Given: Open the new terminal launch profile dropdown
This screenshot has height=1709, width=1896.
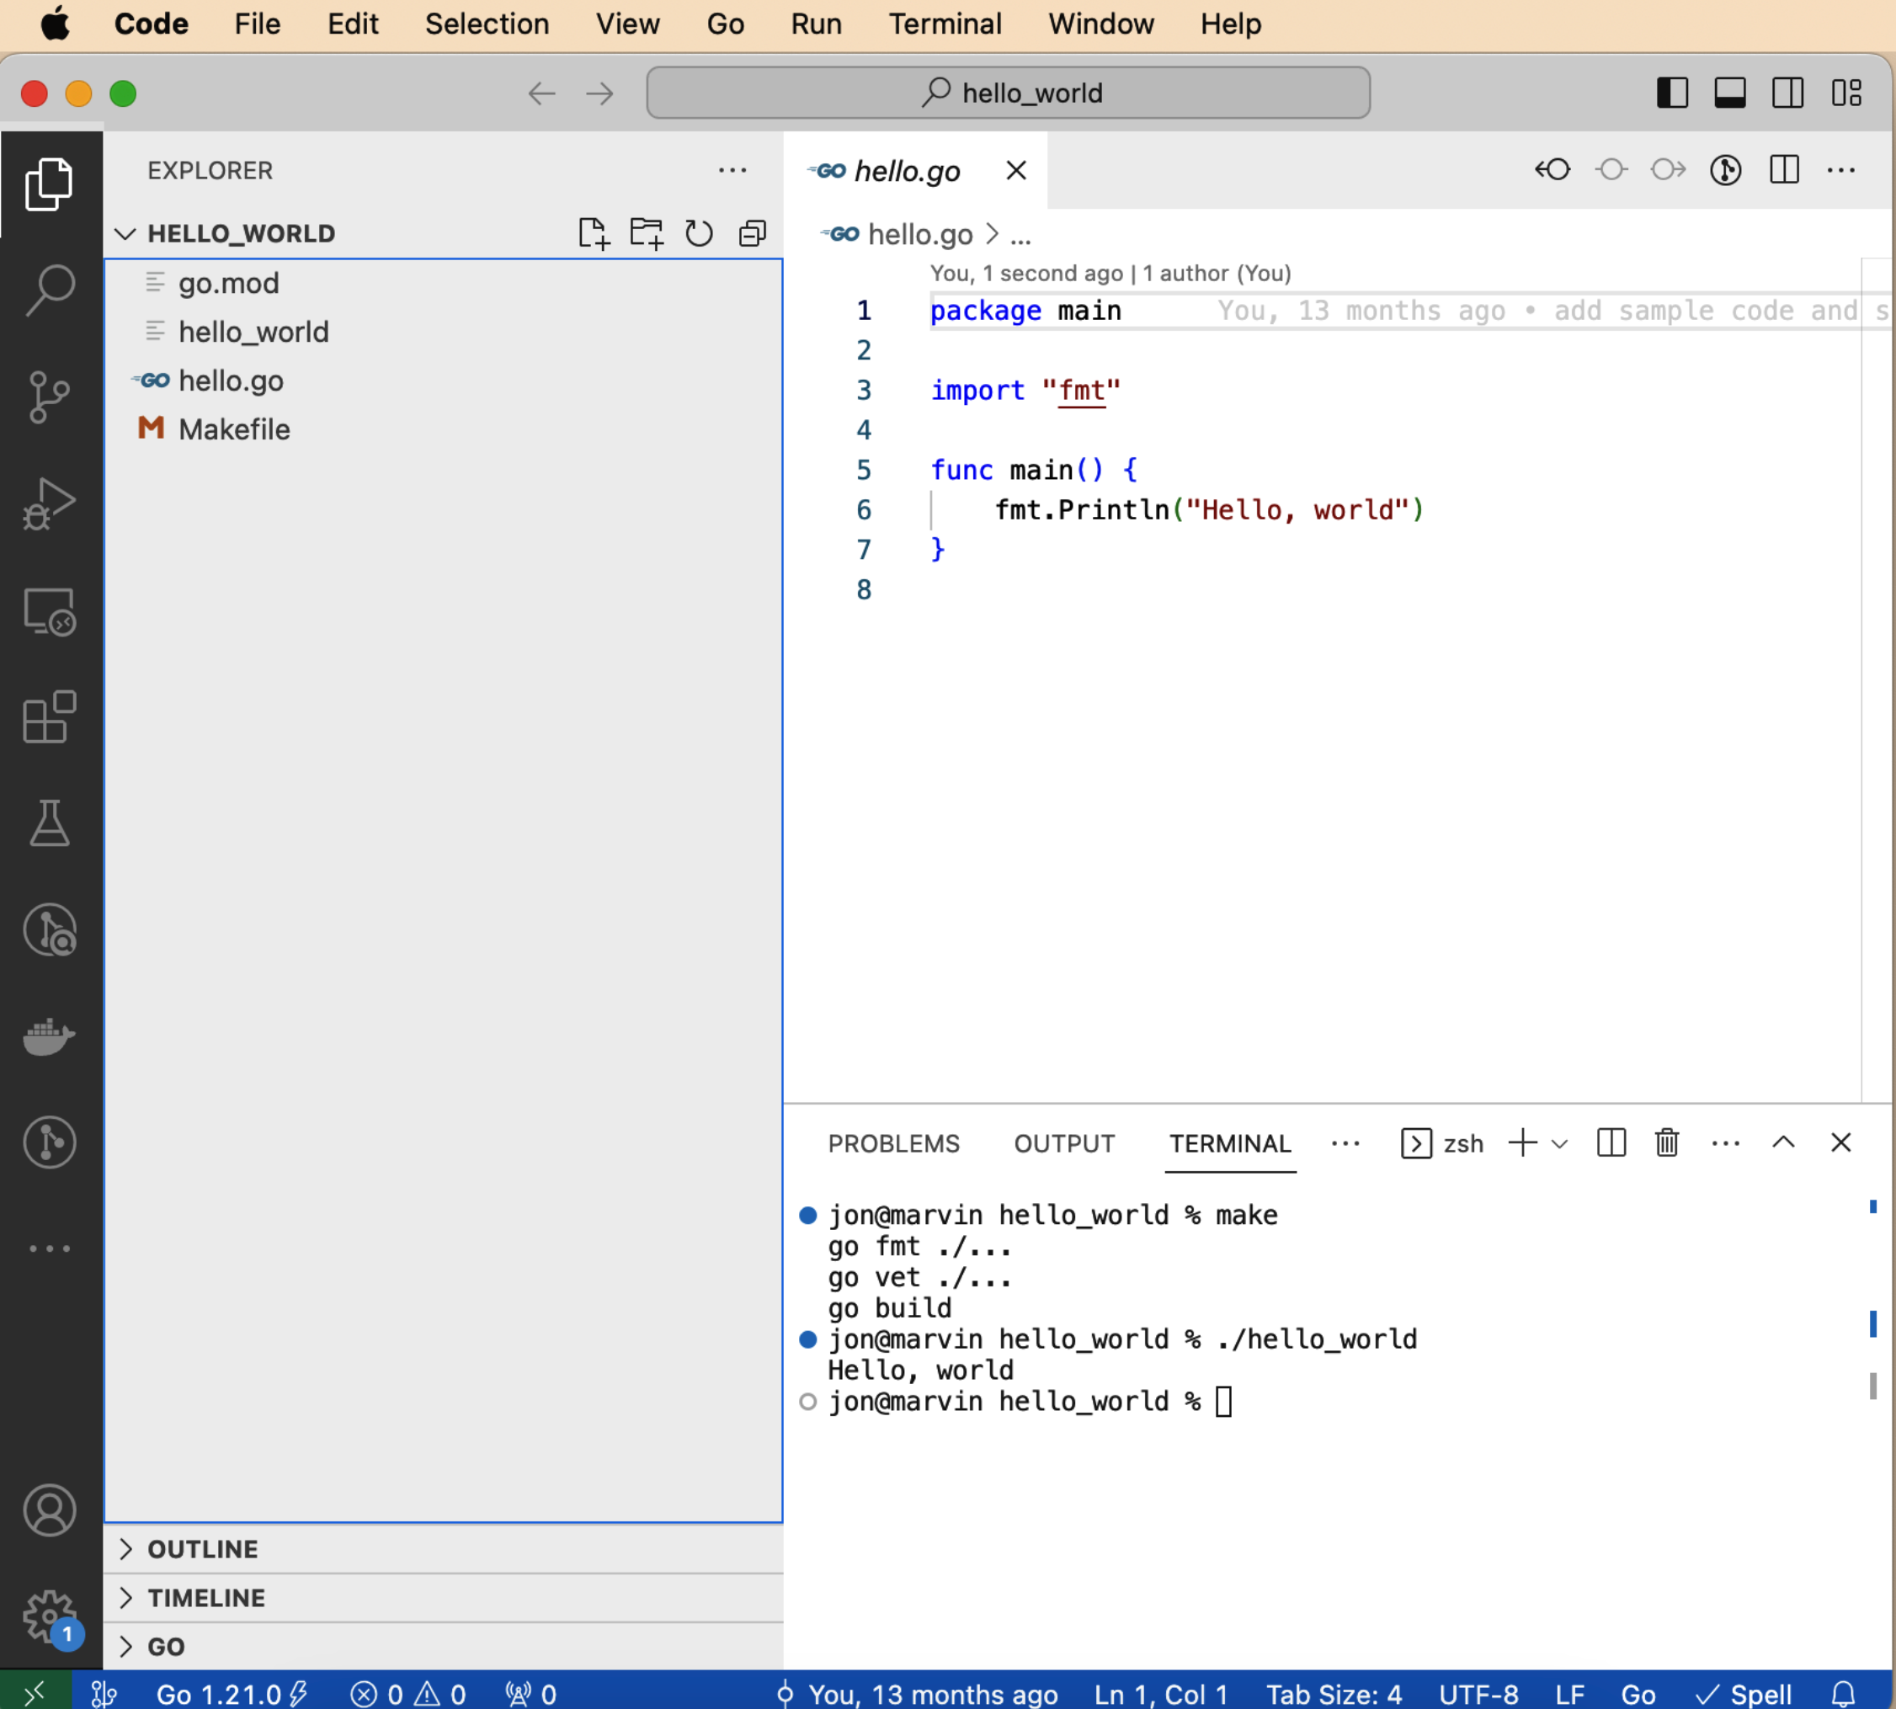Looking at the screenshot, I should [1560, 1144].
